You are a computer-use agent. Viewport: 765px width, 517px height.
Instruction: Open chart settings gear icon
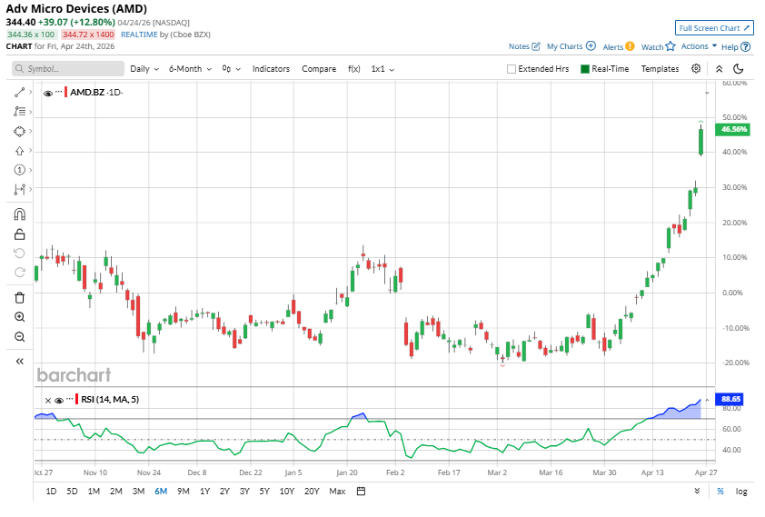click(696, 68)
